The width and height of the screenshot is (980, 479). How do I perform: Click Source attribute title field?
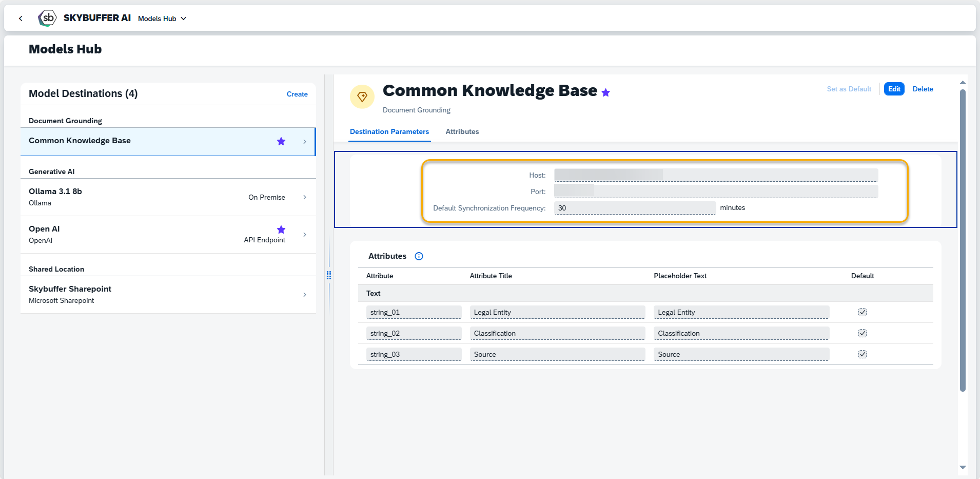557,354
